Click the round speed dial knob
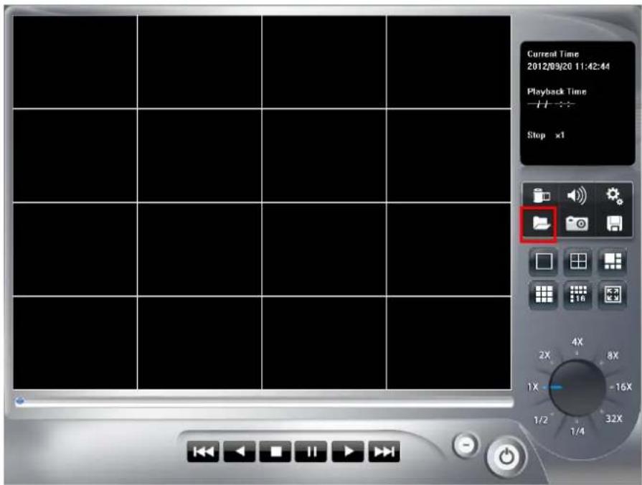This screenshot has width=642, height=485. click(577, 387)
